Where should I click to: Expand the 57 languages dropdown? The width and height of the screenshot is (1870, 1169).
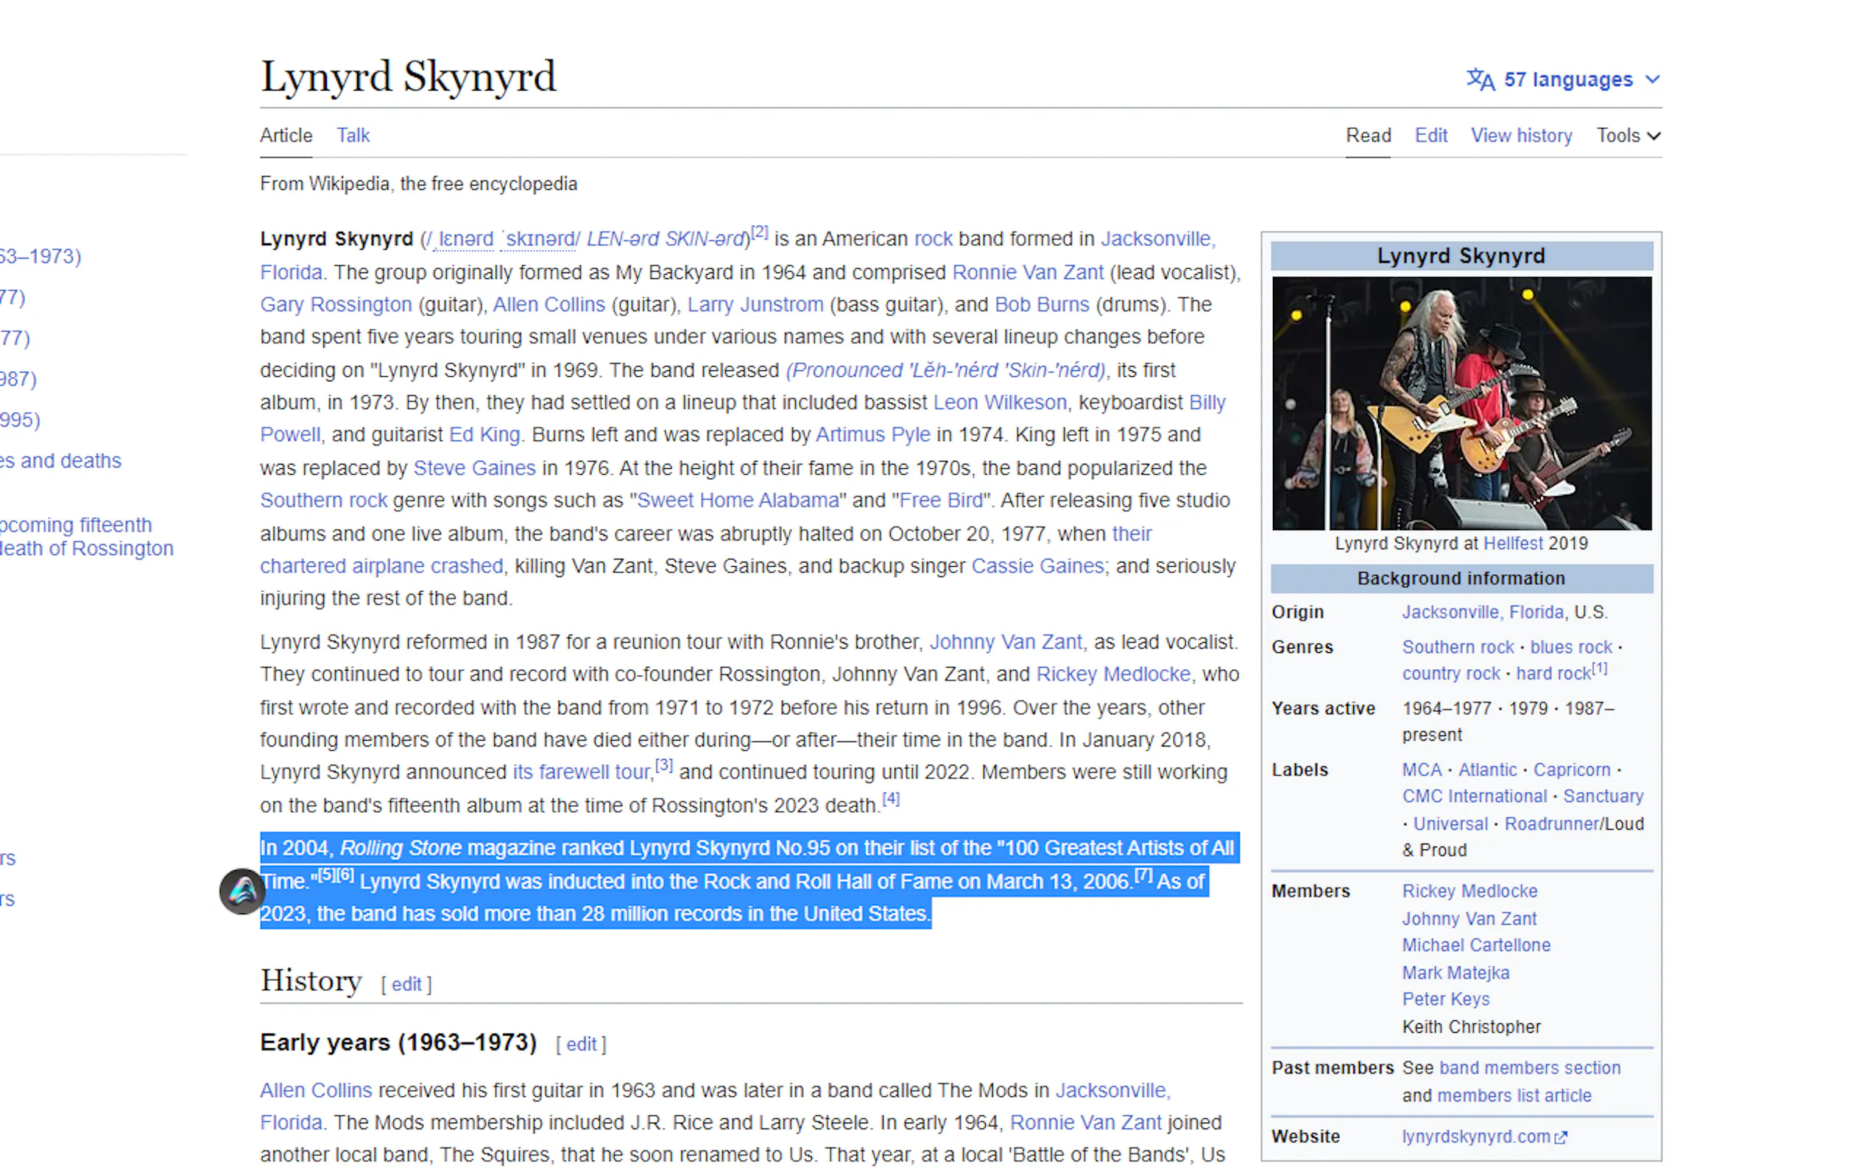pos(1568,80)
